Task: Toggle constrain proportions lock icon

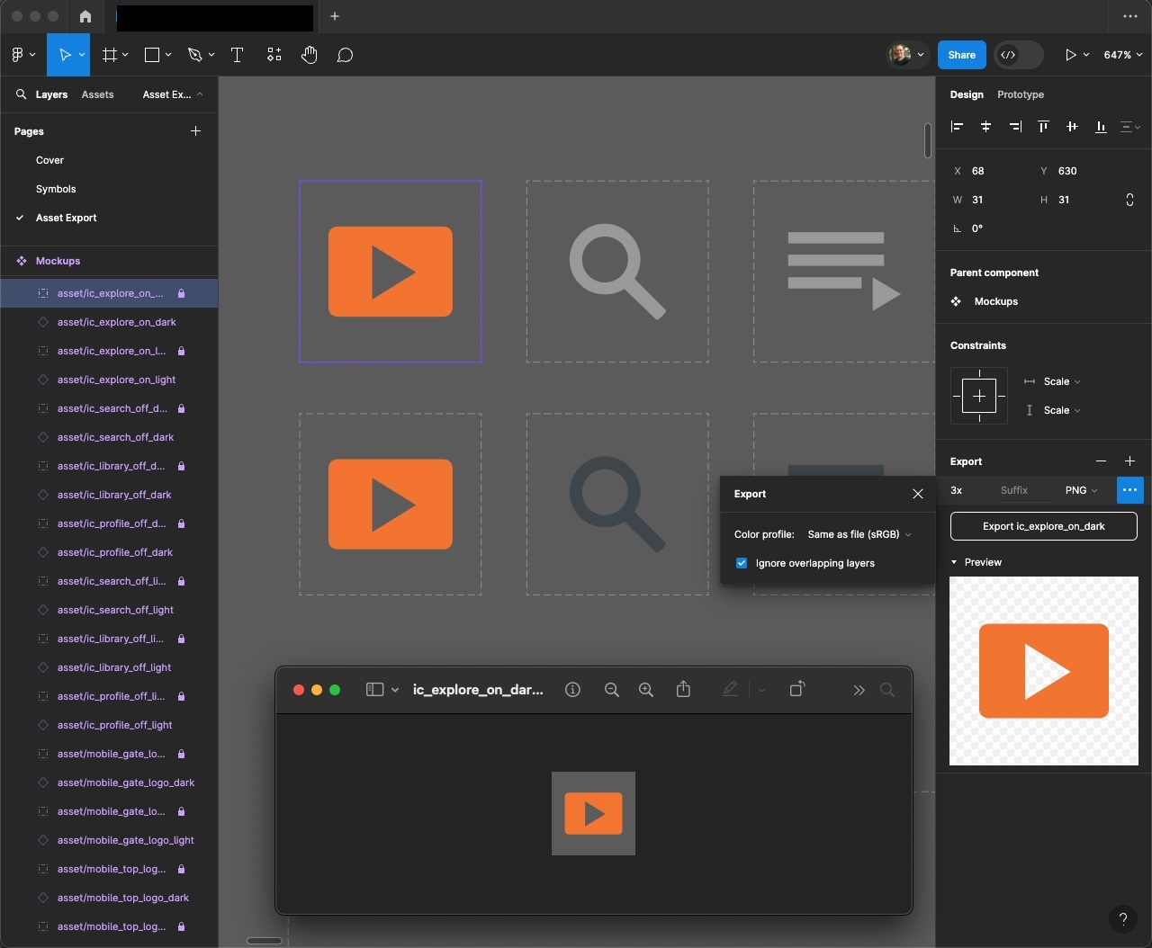Action: click(x=1129, y=200)
